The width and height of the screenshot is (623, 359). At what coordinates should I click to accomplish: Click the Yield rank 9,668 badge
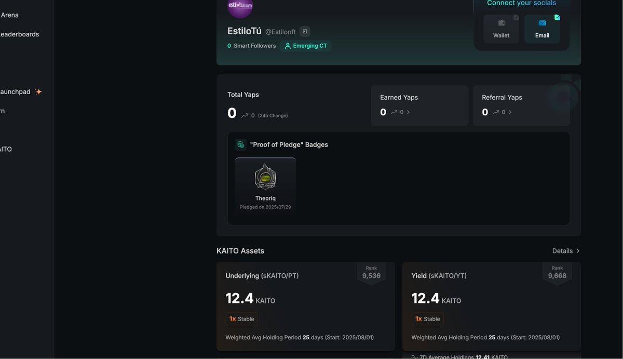557,273
